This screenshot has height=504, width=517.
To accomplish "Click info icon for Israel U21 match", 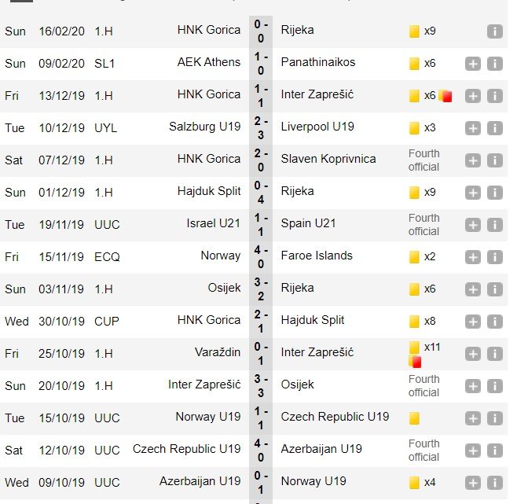I will [494, 225].
